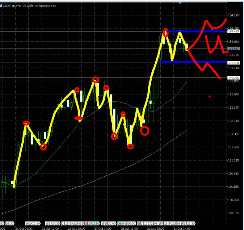Click the cyan-highlighted 08:0 event marker

(121, 223)
